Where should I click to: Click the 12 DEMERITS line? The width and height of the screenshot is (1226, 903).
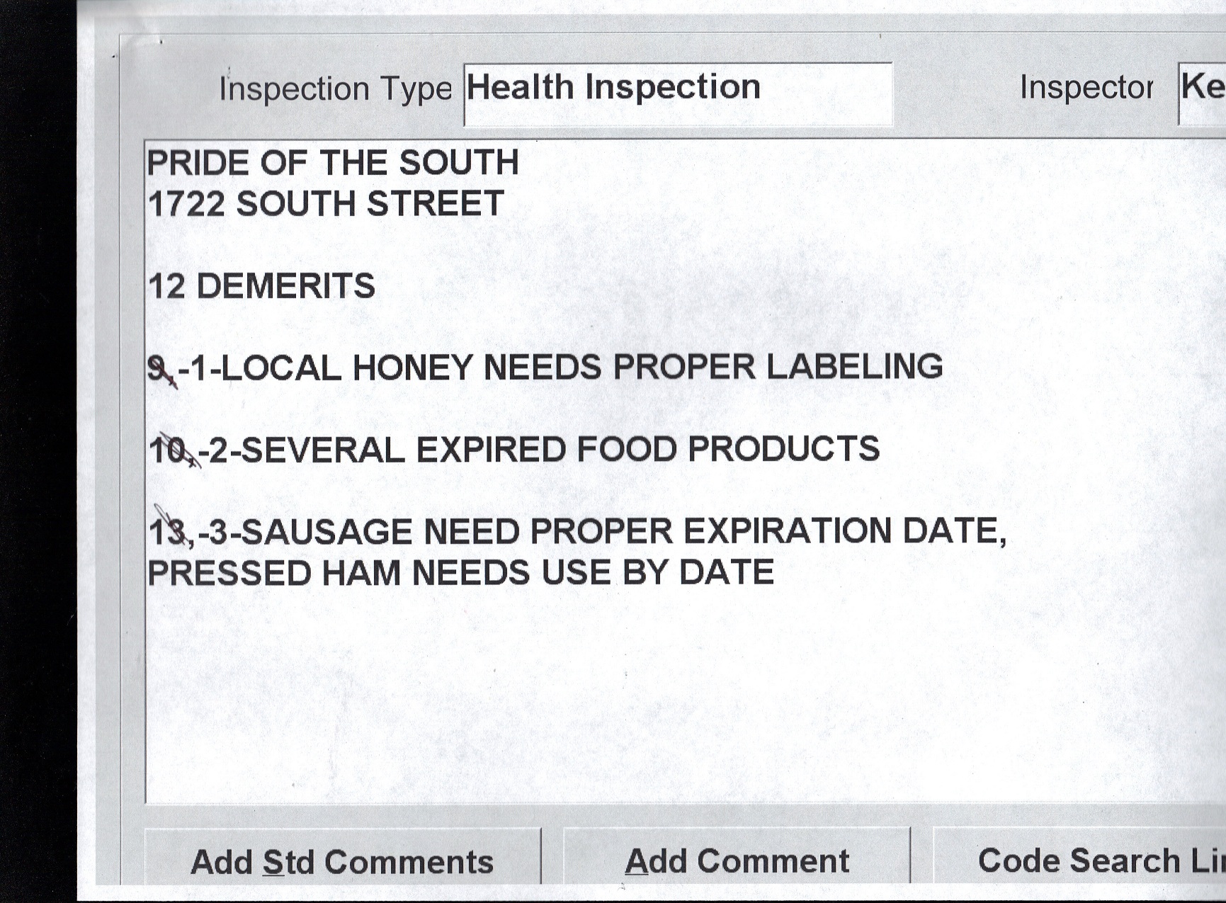261,287
